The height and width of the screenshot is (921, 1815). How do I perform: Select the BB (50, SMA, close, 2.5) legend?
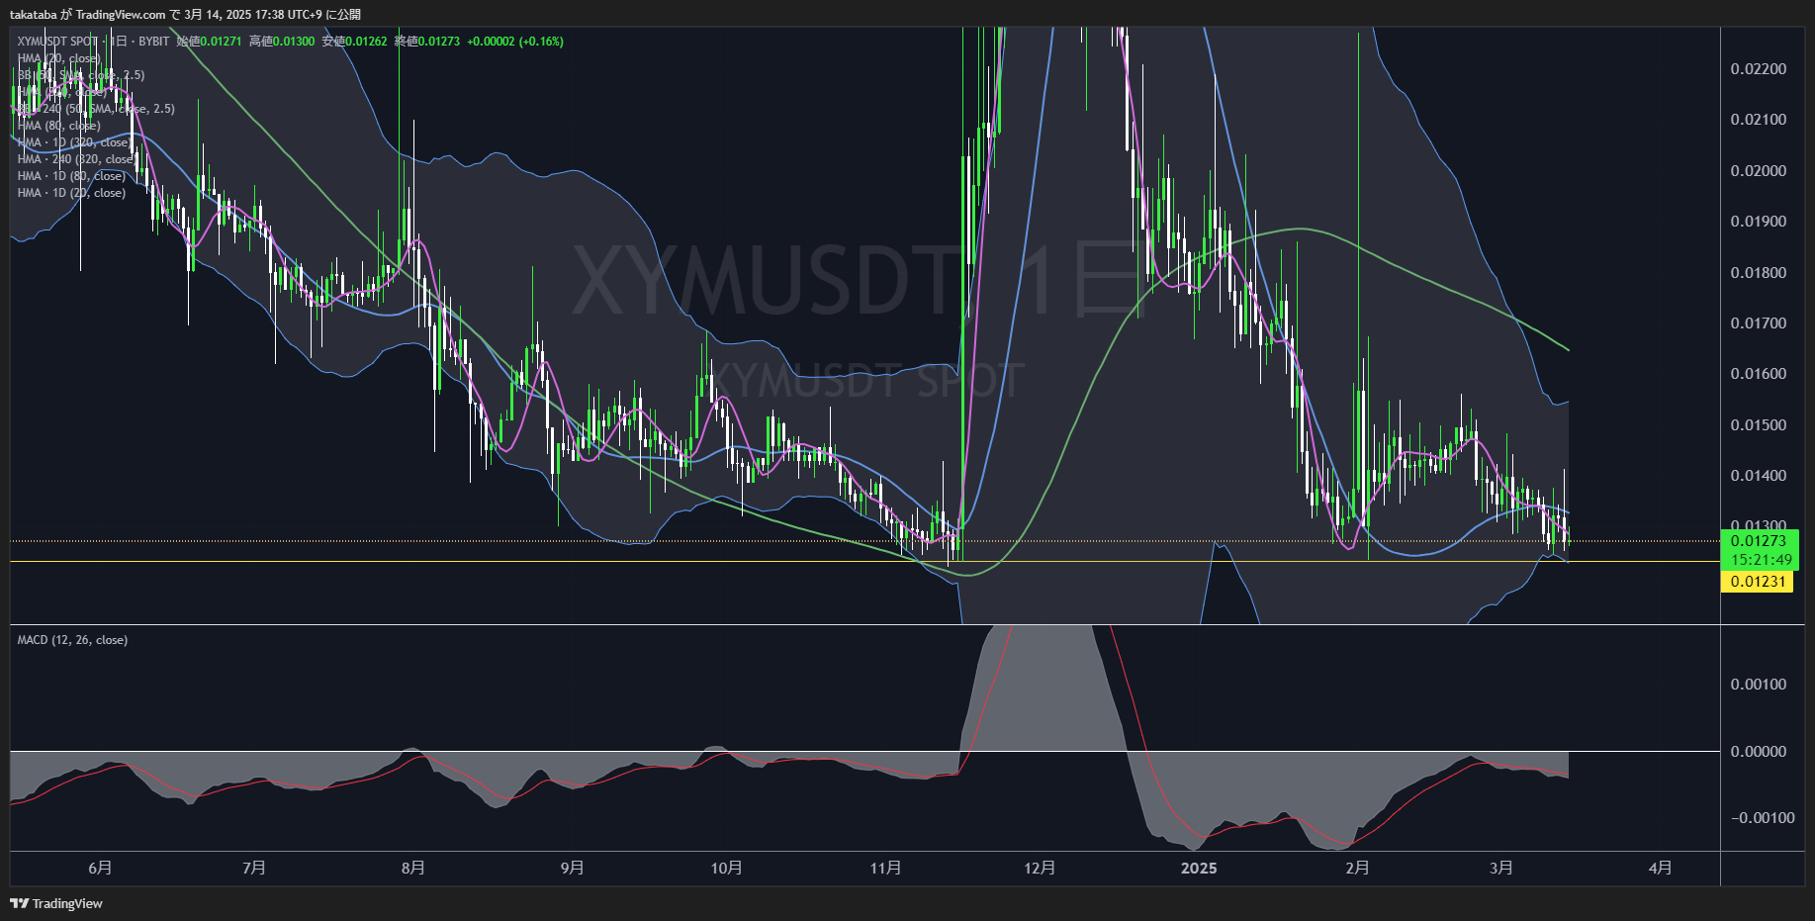(81, 75)
